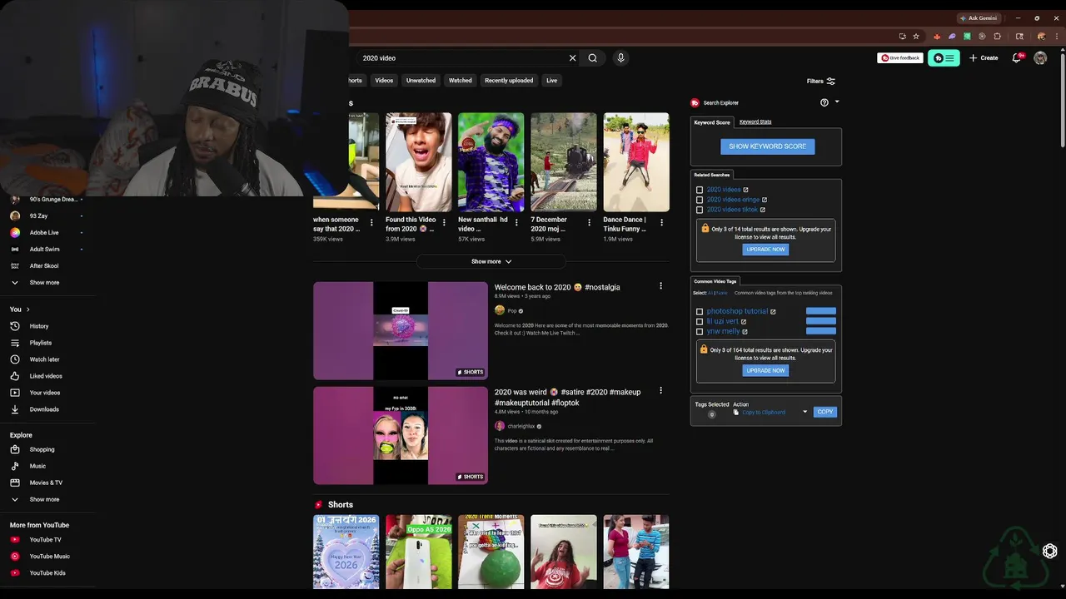Screen dimensions: 1066x599
Task: Switch to the Keyword Stats tab
Action: coord(755,121)
